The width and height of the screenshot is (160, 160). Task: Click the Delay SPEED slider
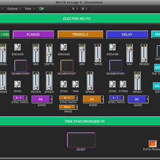137,81
